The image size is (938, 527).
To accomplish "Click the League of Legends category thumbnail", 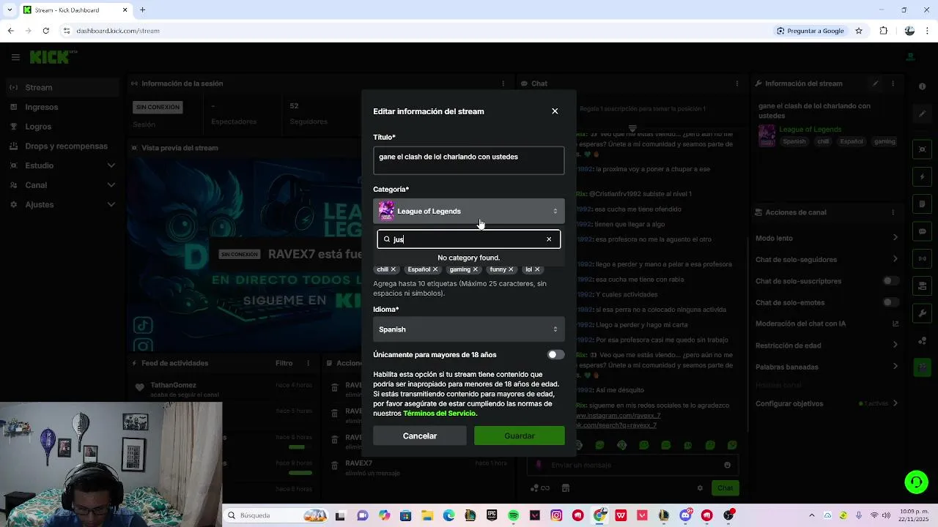I will 386,211.
